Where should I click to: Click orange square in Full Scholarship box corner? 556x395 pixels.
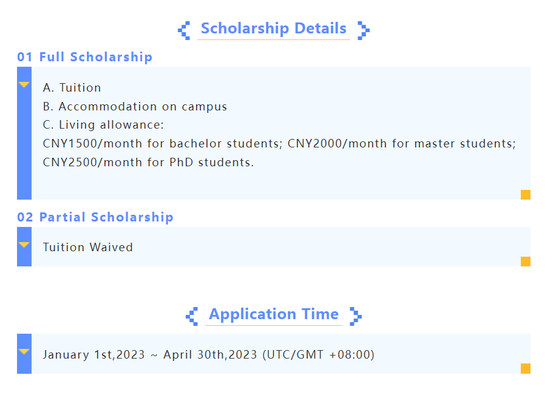coord(526,195)
